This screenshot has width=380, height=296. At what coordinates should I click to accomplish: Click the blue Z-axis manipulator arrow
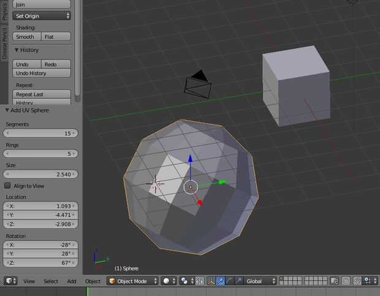(x=190, y=159)
